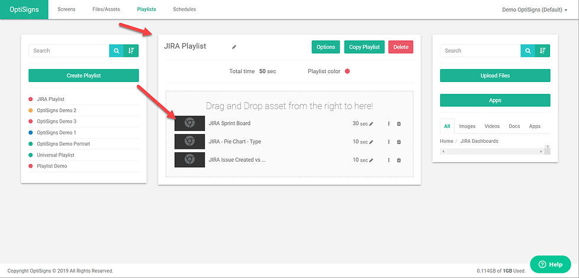
Task: Click the Chrome thumbnail of JIRA - Pie Chart - Type
Action: pos(190,142)
